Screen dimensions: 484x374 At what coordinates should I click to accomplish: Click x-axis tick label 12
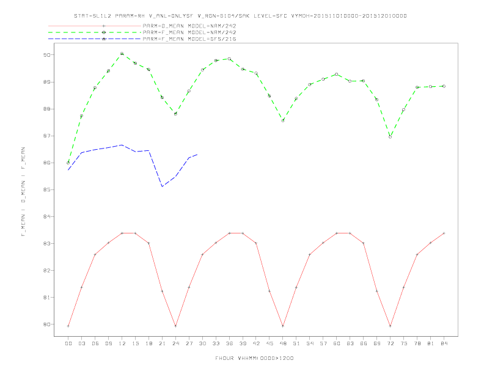coord(122,343)
